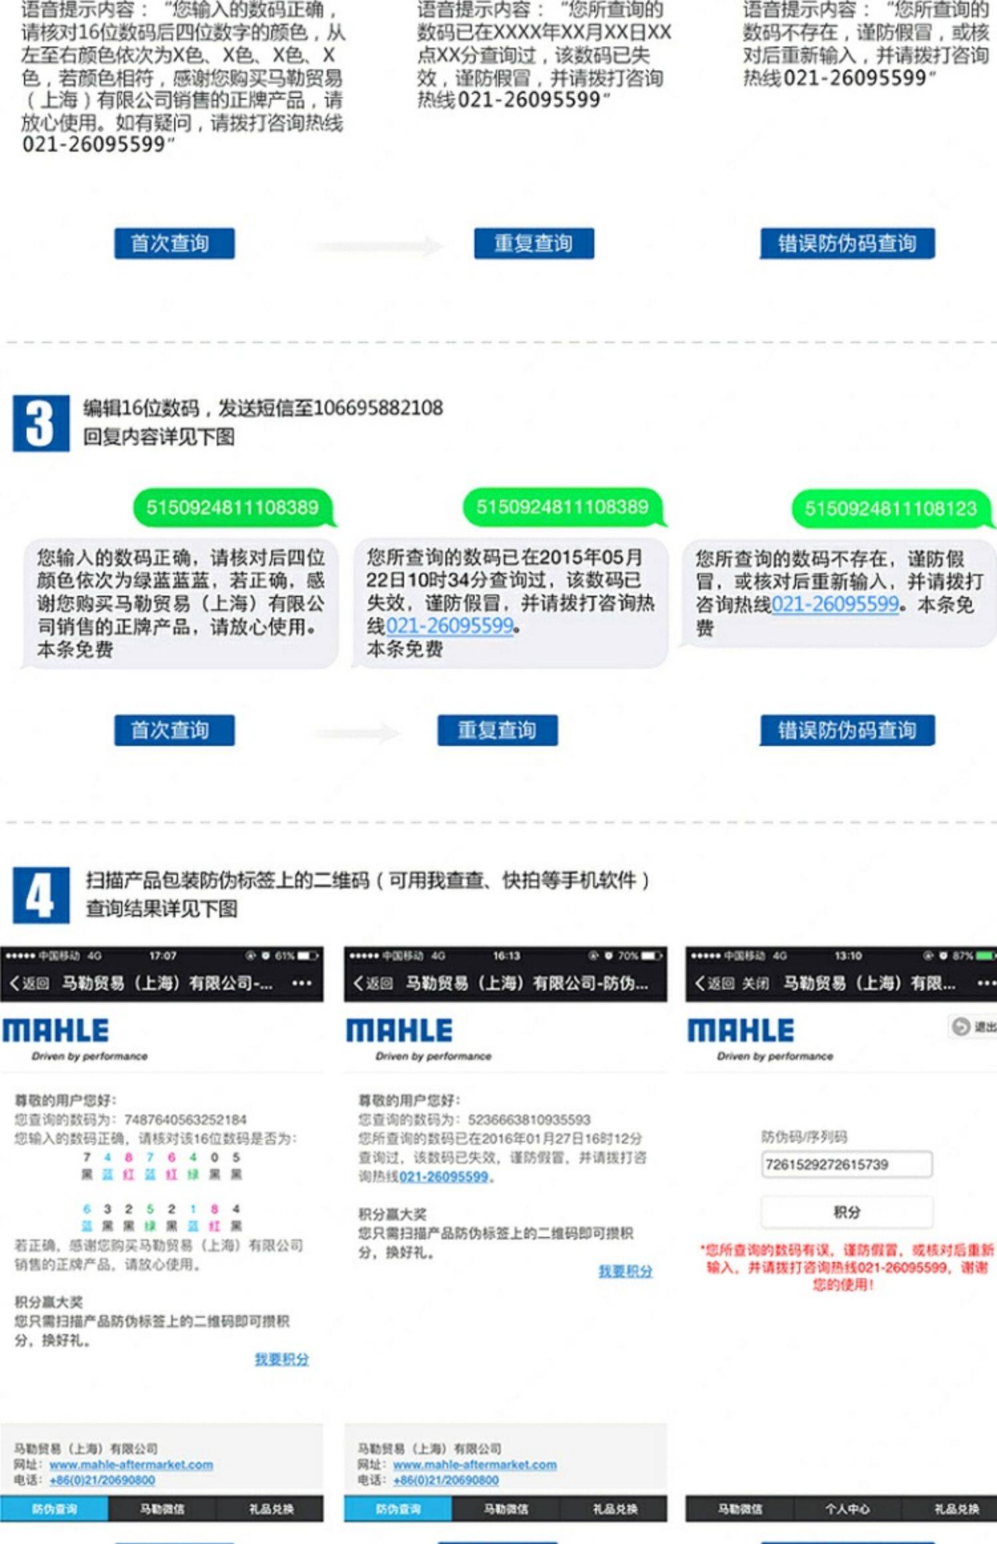This screenshot has width=997, height=1544.
Task: Tap the 退出 logout button beside the MAHLE logo
Action: tap(974, 1027)
